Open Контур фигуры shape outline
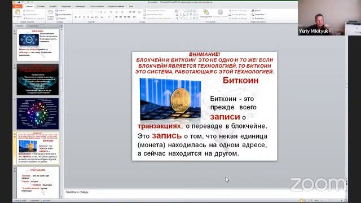 click(237, 15)
